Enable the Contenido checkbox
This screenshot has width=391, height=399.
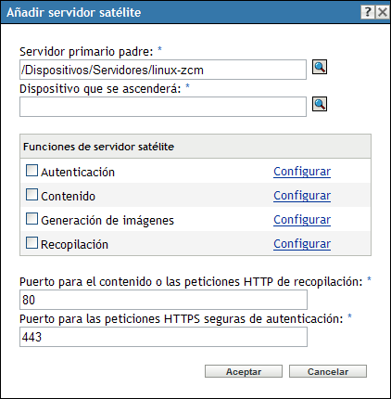click(x=32, y=195)
